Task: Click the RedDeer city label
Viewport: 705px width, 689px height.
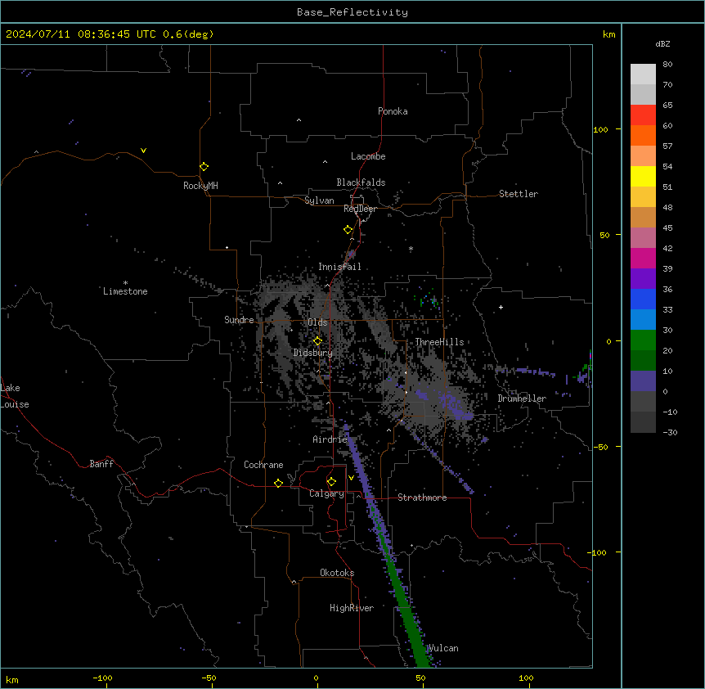Action: tap(360, 209)
